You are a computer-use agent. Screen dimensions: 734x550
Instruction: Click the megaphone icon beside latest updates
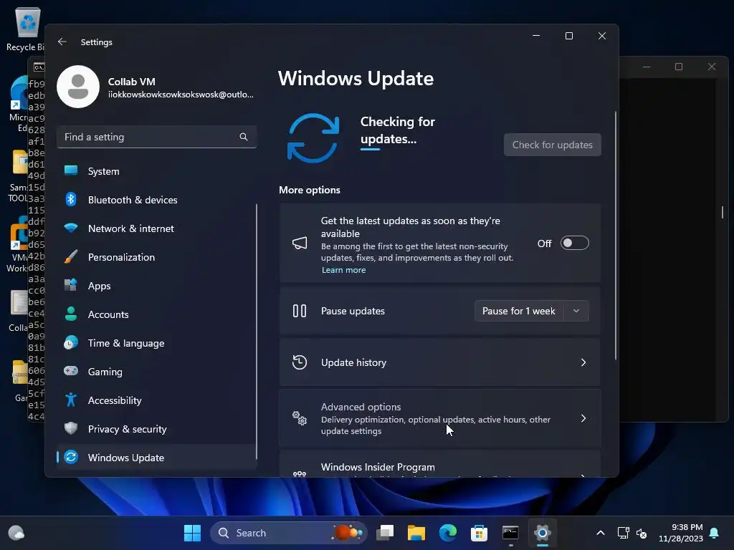(x=300, y=243)
